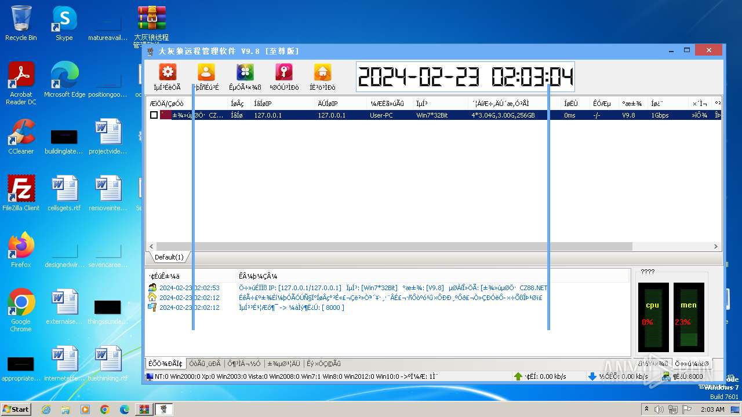Click the orange user profile toolbar icon

pos(206,72)
